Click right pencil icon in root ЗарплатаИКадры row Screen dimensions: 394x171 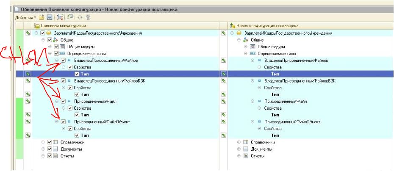point(223,33)
